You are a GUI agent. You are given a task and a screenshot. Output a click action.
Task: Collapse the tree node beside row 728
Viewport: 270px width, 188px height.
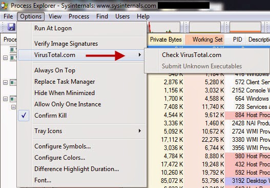(13, 107)
